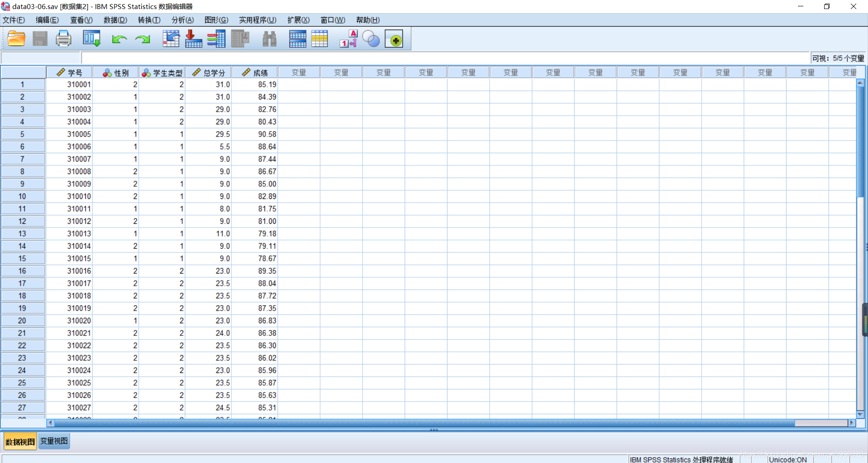Open the 帮助(H) menu
This screenshot has width=868, height=463.
pos(368,20)
